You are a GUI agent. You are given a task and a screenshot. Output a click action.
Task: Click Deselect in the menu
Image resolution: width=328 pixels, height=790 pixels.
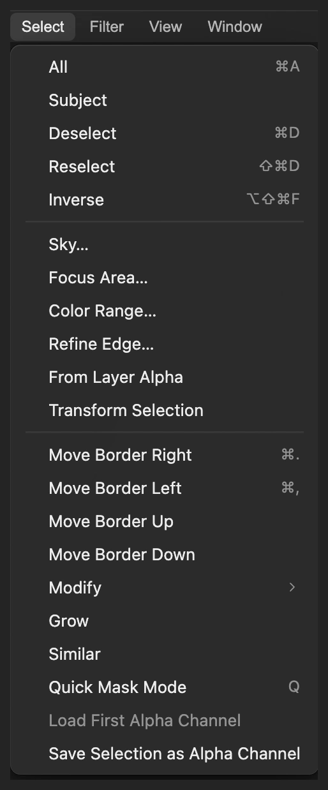(x=165, y=133)
